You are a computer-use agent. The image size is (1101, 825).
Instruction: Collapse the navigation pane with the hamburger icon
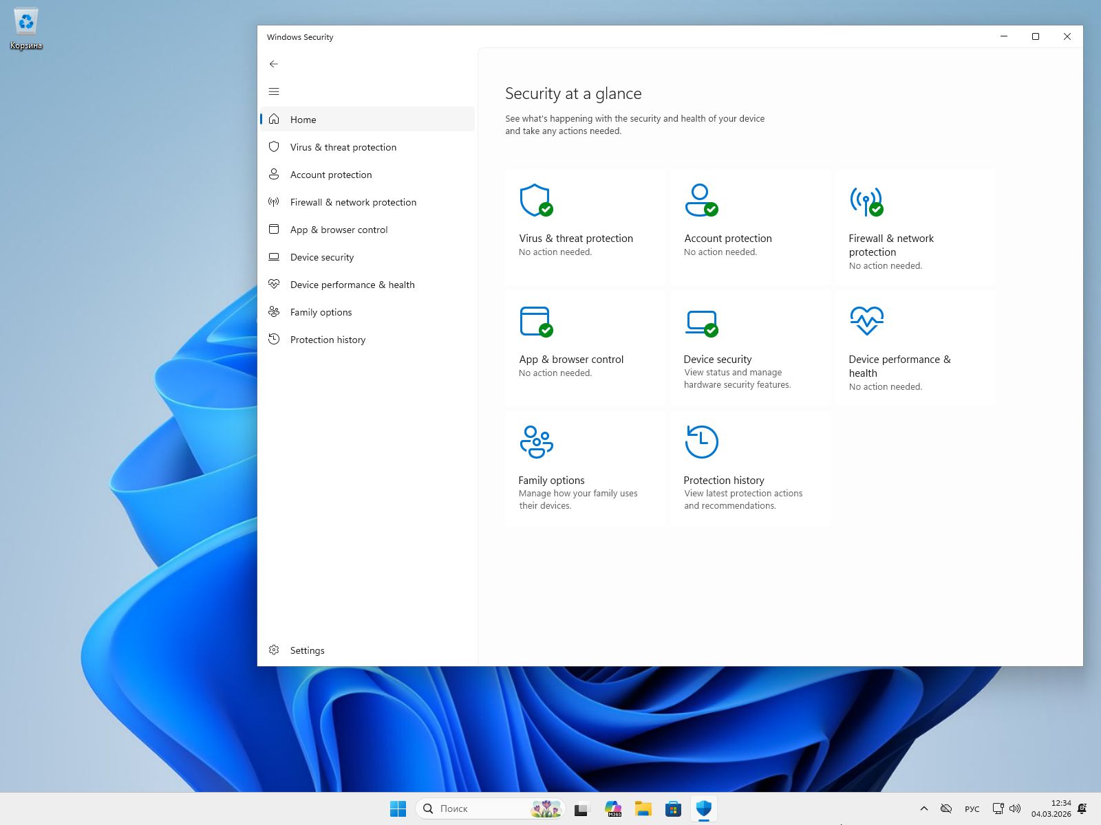point(274,91)
